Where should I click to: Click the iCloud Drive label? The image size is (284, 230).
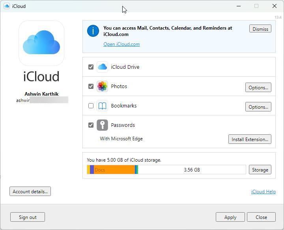click(125, 67)
